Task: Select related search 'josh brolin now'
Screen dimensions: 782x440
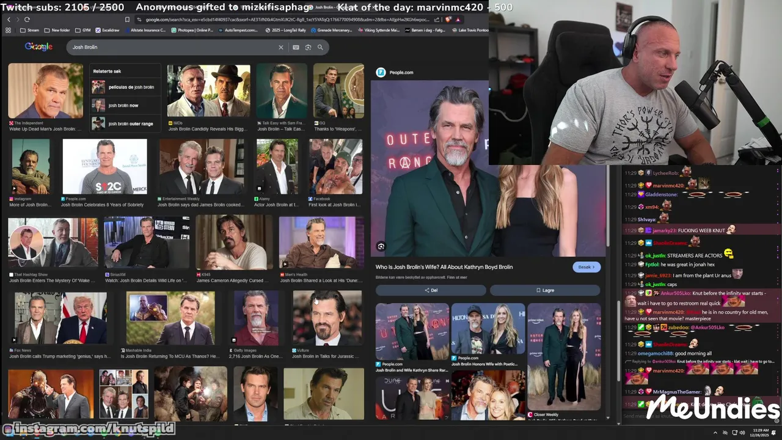Action: (x=125, y=105)
